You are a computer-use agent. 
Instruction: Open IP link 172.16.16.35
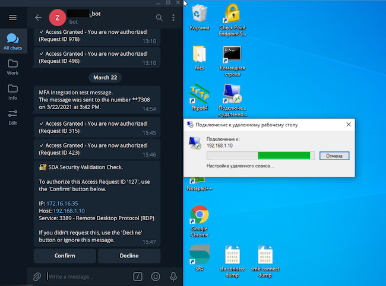tap(62, 204)
